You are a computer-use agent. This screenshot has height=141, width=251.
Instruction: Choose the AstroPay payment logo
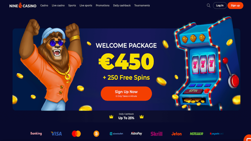pyautogui.click(x=136, y=133)
